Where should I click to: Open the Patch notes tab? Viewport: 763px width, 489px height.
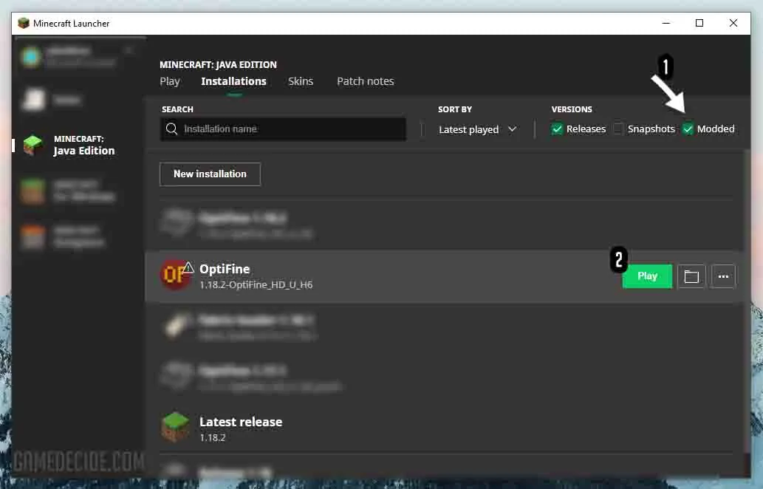pyautogui.click(x=366, y=81)
